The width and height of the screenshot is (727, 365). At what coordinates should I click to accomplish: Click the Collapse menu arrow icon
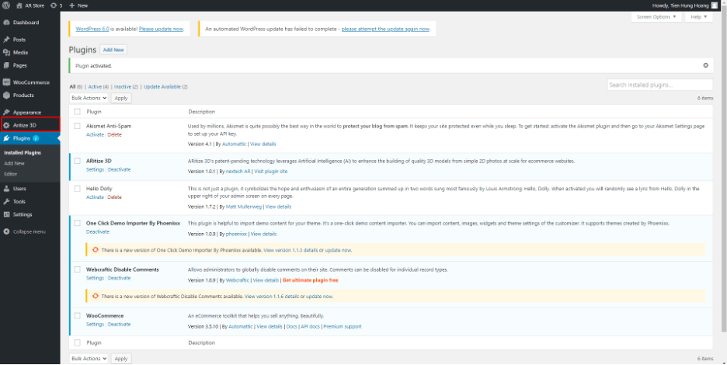click(x=6, y=231)
